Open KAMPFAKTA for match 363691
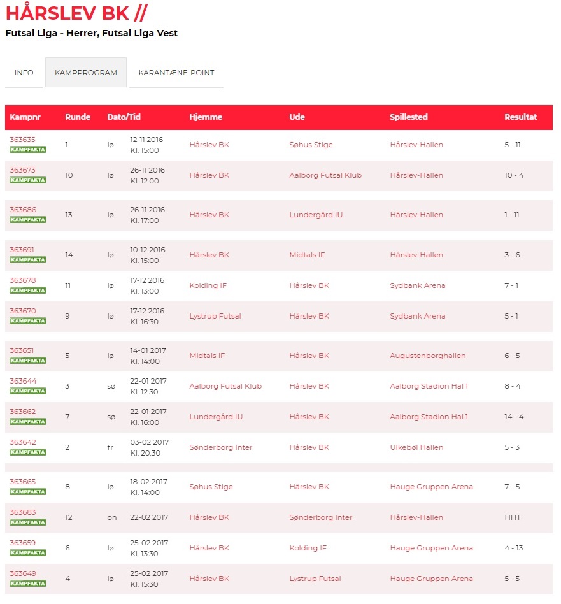Screen dimensions: 561x604 (27, 260)
